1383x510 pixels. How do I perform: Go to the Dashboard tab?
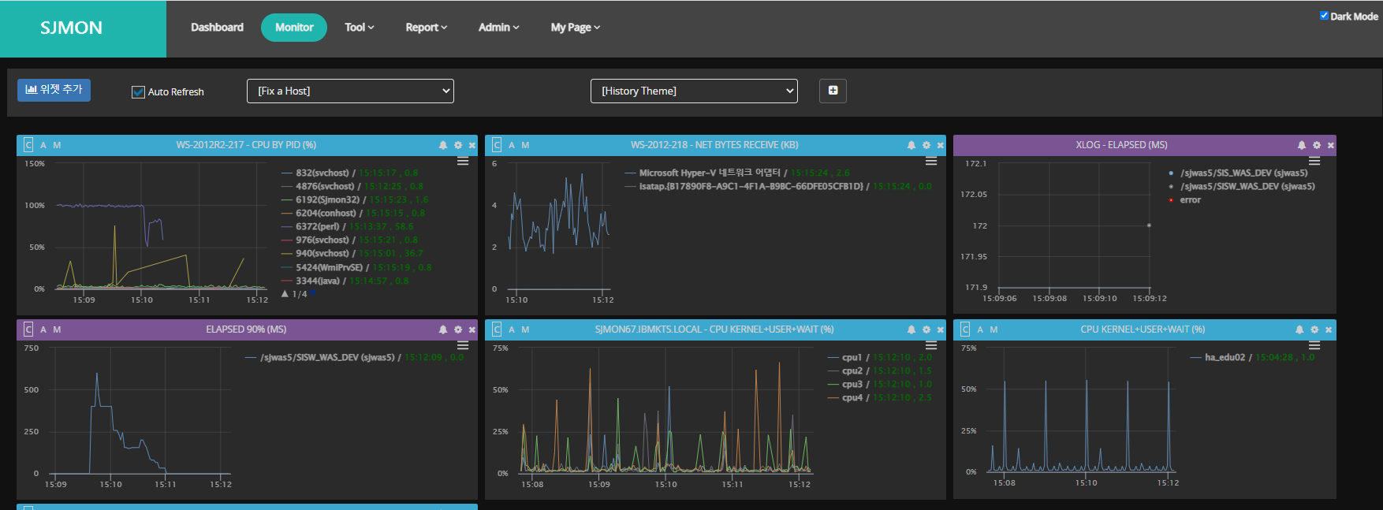click(x=217, y=28)
